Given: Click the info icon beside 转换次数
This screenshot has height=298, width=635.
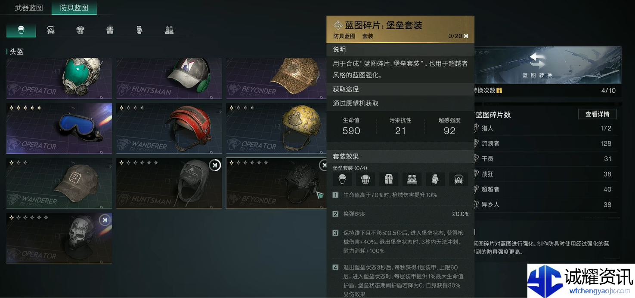Looking at the screenshot, I should (499, 91).
